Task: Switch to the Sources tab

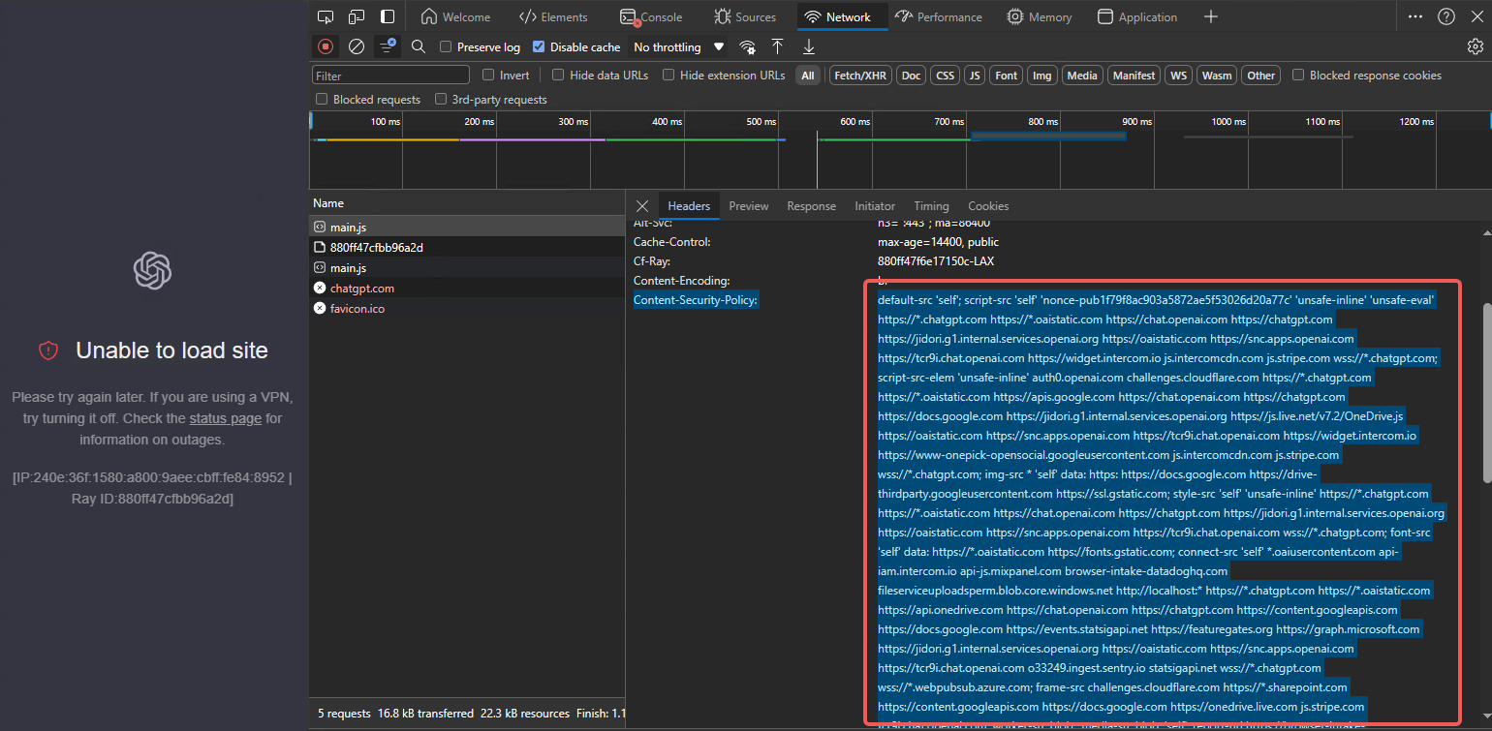Action: 745,16
